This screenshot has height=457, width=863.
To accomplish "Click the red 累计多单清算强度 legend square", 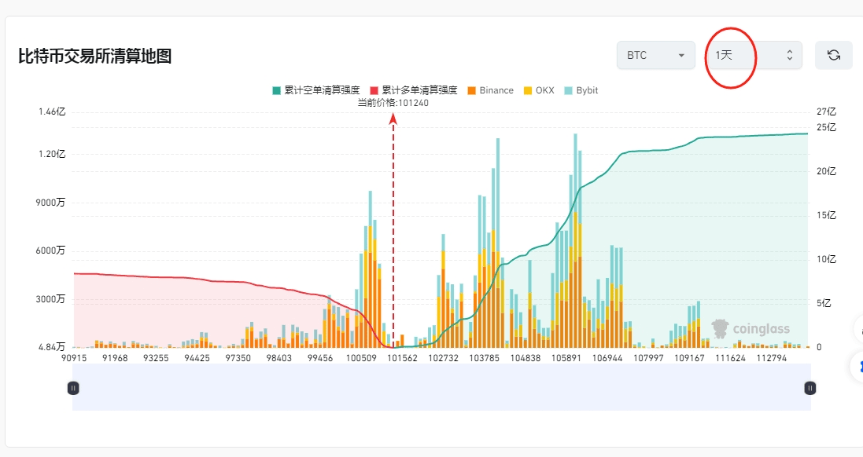I will point(374,90).
